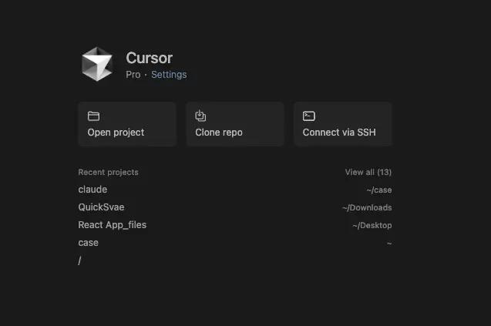The width and height of the screenshot is (491, 326).
Task: Click the ~/Desktop path text
Action: point(372,226)
